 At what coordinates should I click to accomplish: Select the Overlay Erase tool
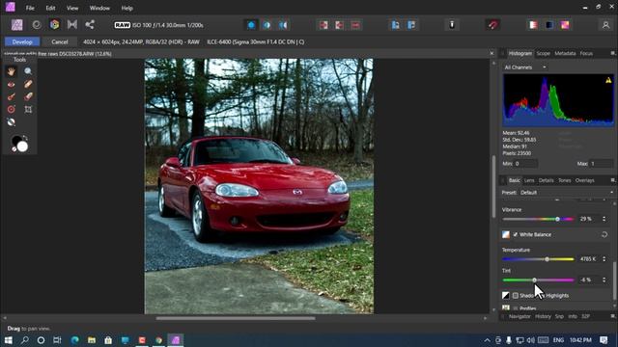[x=28, y=96]
